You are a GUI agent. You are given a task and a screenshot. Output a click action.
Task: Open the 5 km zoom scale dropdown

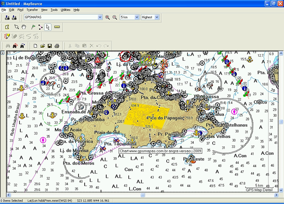[x=136, y=17]
